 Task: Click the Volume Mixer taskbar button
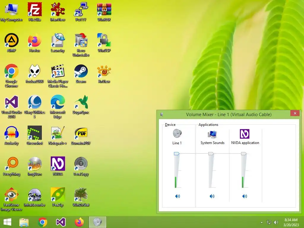(x=97, y=222)
